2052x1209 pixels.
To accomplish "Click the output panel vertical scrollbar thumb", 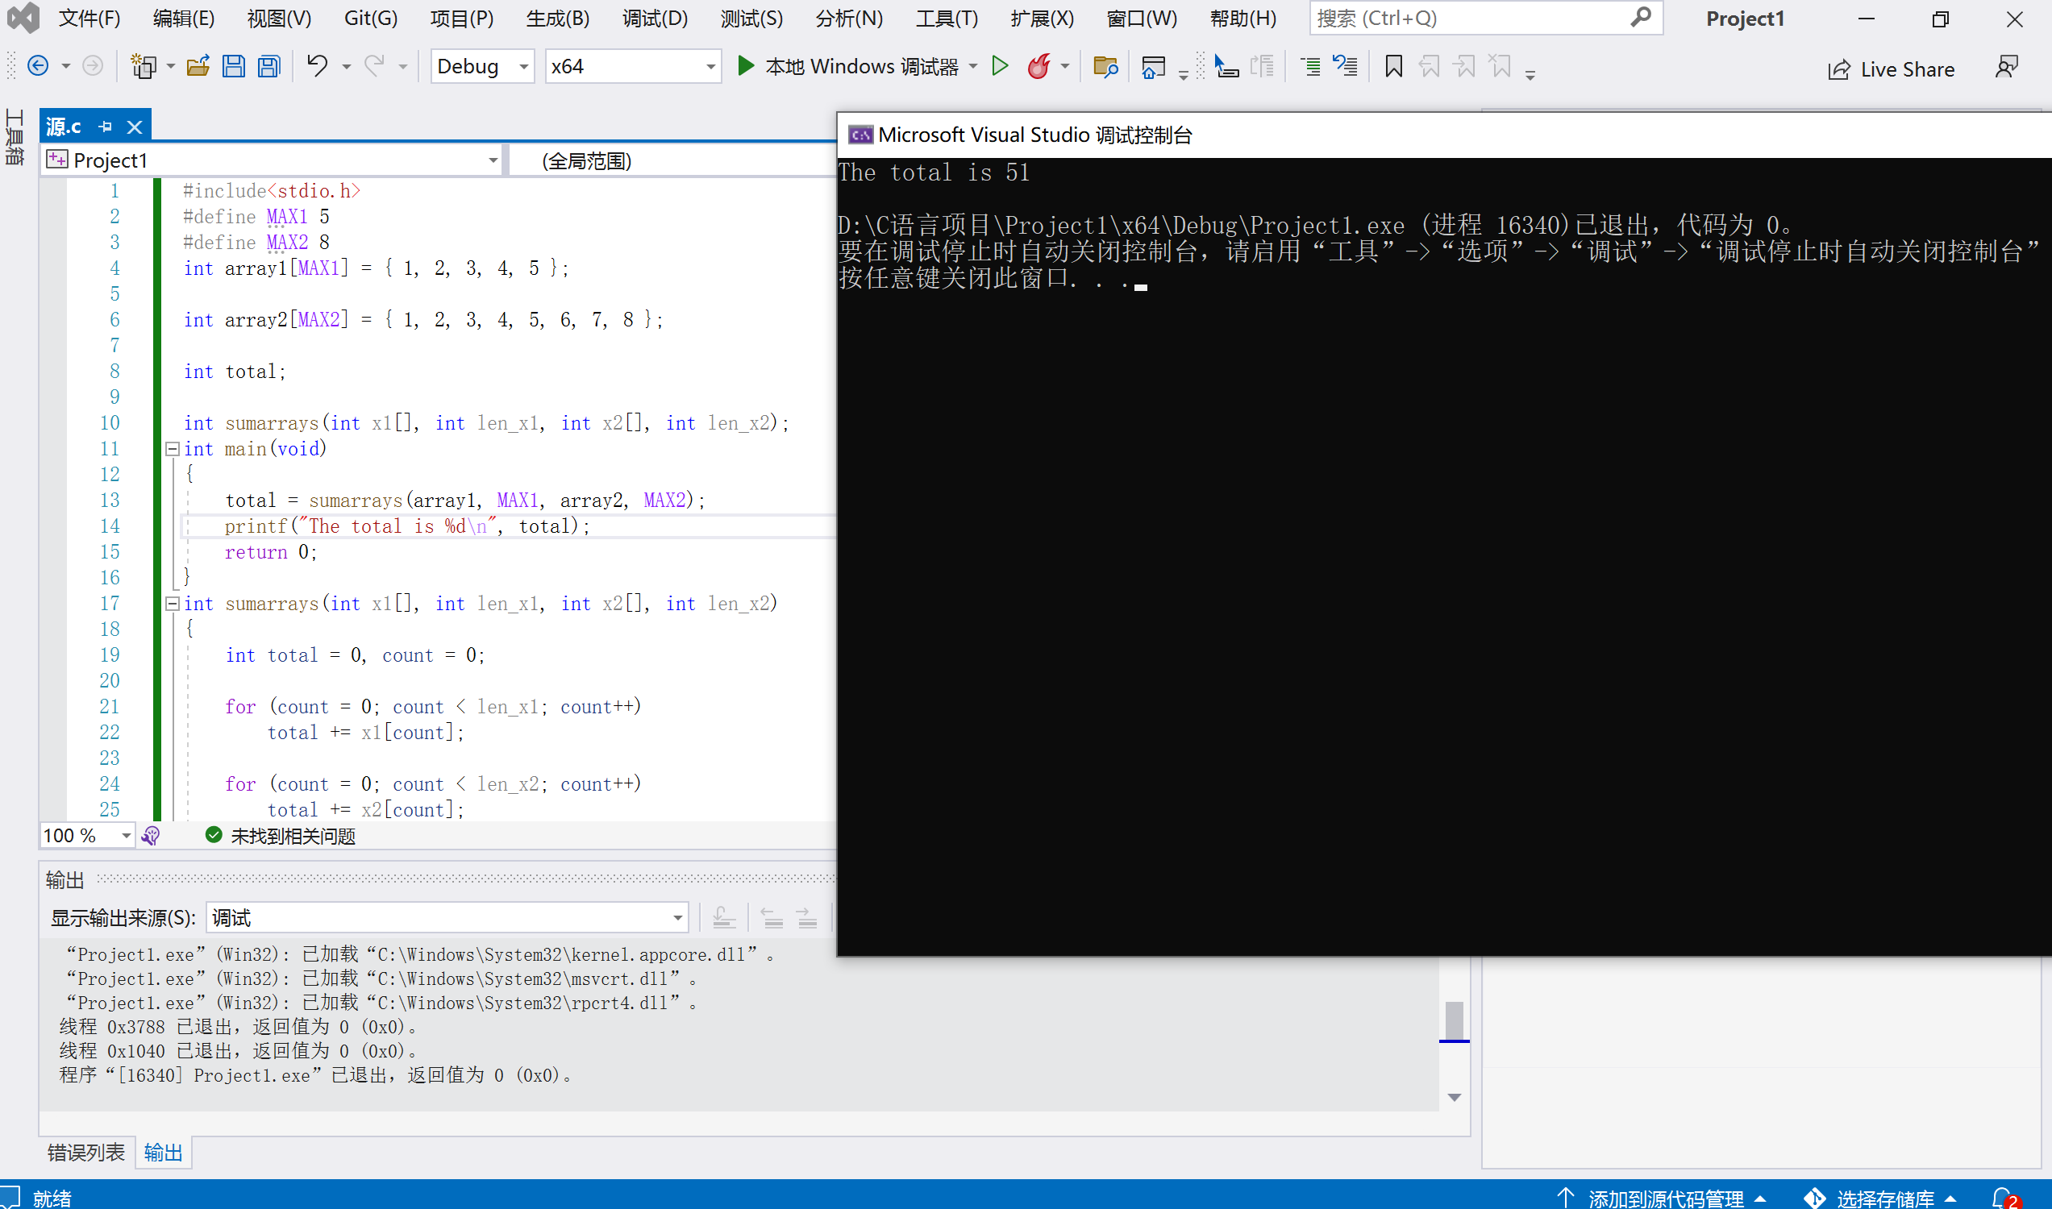I will click(1454, 1020).
